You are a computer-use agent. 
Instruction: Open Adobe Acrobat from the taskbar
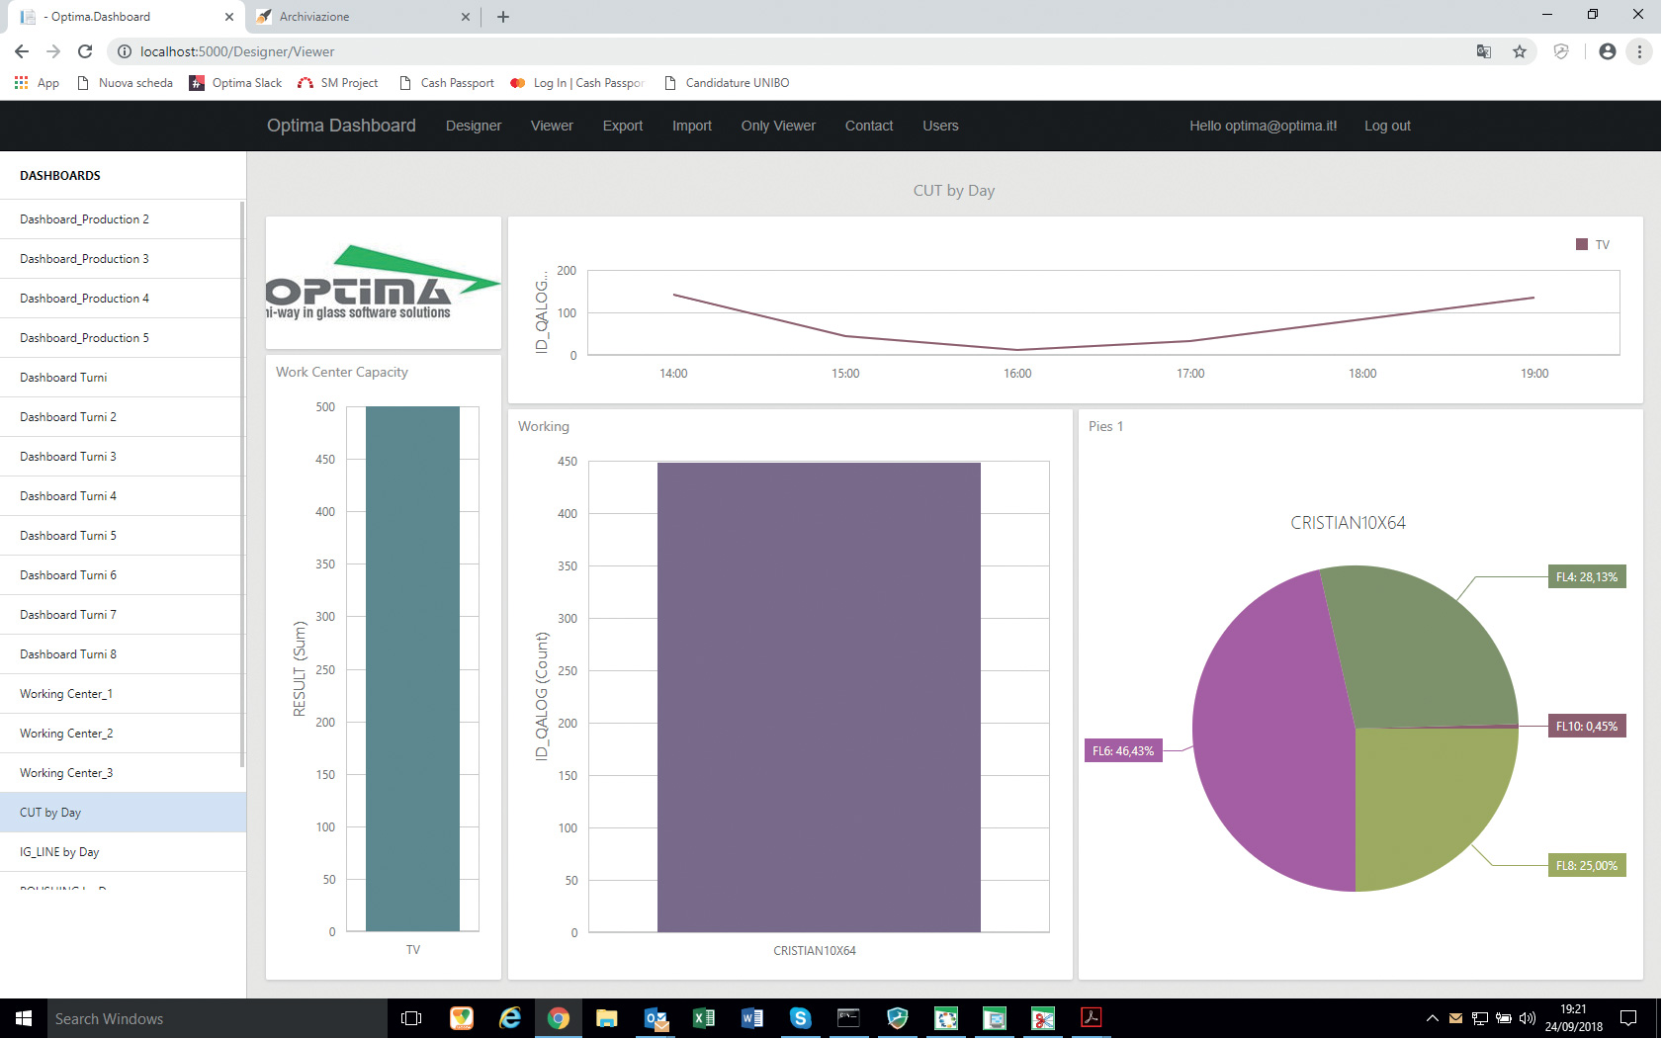[x=1092, y=1018]
